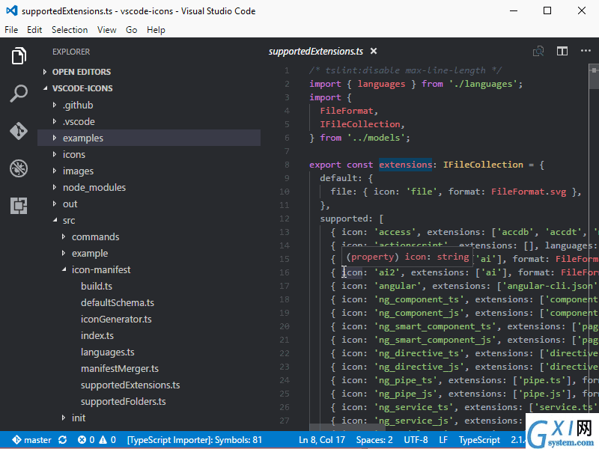Split the editor with the split icon
Viewport: 599px width, 449px height.
(562, 51)
